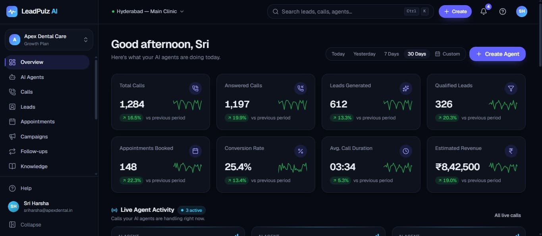
Task: Click the Appointments Booked calendar icon
Action: [x=195, y=151]
